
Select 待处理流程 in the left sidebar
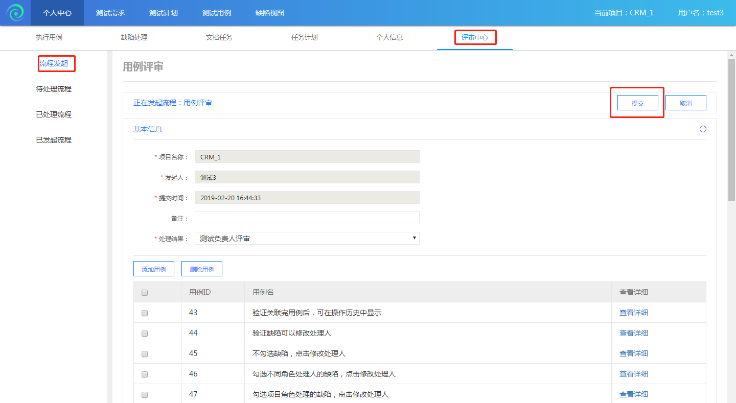54,89
